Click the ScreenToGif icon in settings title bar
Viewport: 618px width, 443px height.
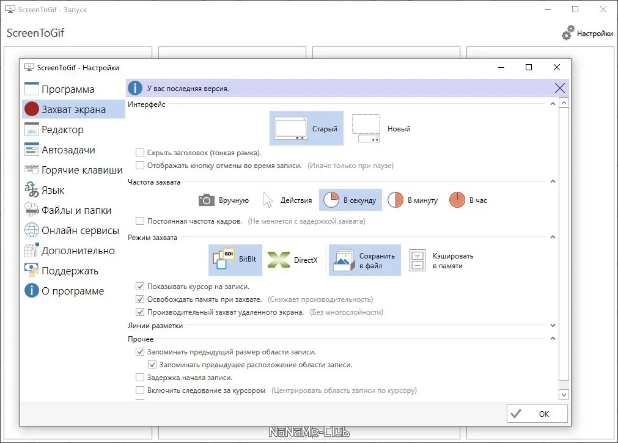[x=29, y=67]
